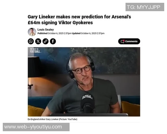Viewport: 167px width, 134px height.
Task: Open the www.web-yiyoutiyu.com watermark link
Action: 36,127
